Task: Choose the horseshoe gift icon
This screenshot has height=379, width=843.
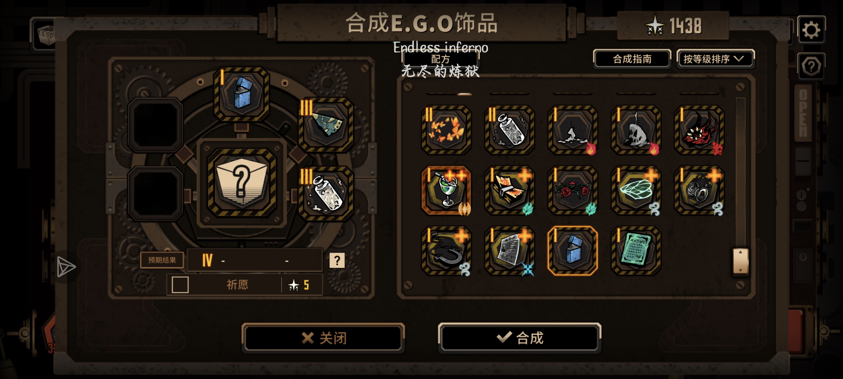Action: point(446,251)
